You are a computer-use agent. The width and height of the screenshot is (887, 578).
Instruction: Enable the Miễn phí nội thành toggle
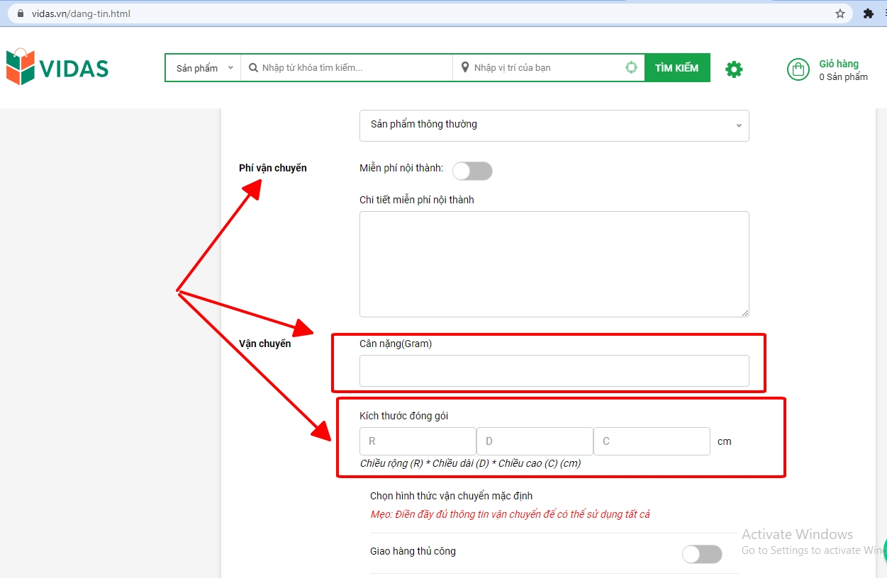(x=472, y=171)
